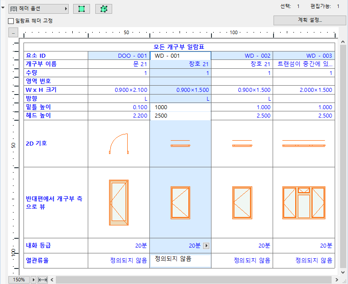Collapse the panel arrow next to 헤더 옵션
The image size is (348, 284).
point(3,8)
